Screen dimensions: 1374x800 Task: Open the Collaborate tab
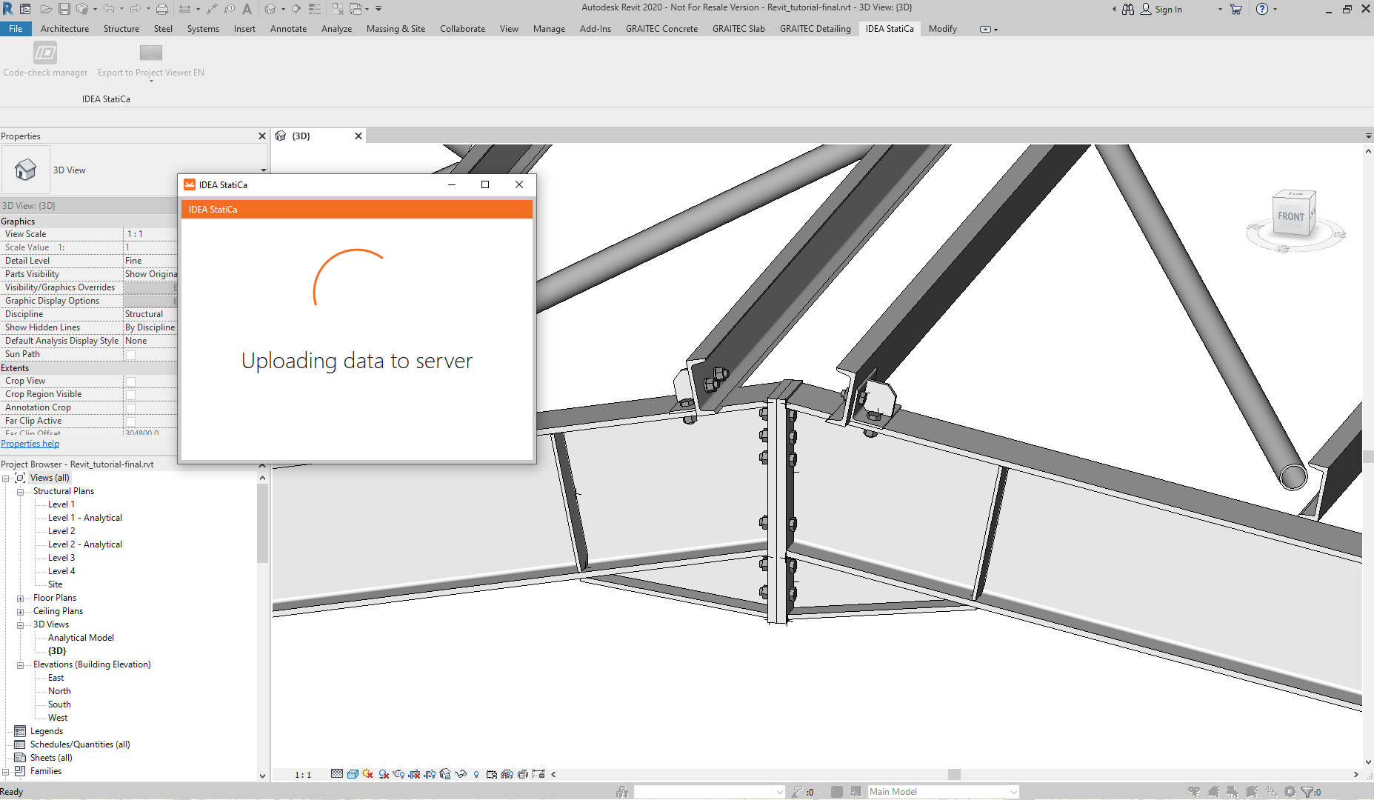coord(462,28)
